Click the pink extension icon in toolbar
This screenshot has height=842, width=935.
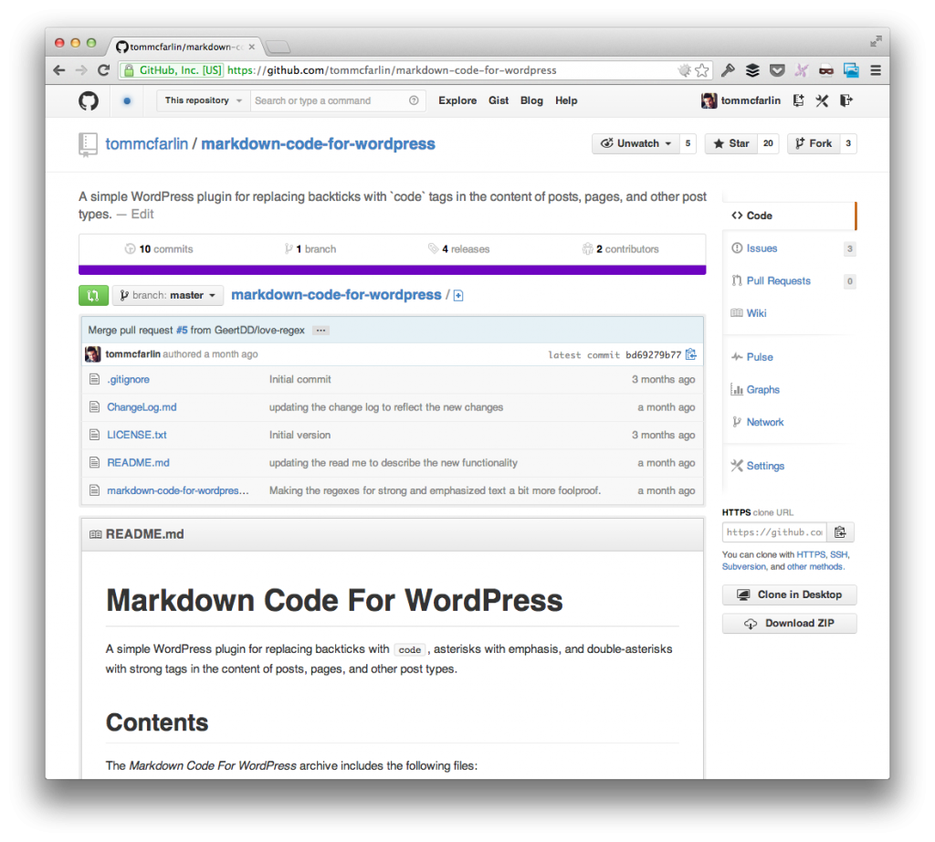[x=802, y=70]
